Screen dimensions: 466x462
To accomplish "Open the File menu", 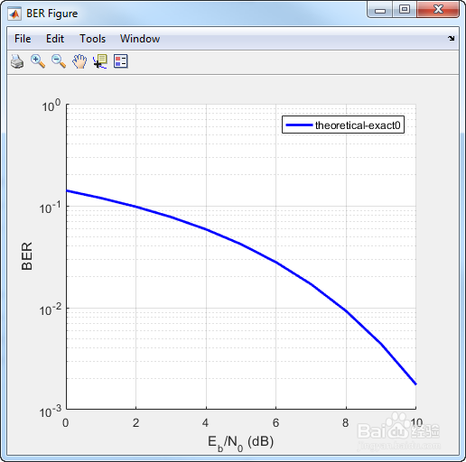I will pos(23,39).
